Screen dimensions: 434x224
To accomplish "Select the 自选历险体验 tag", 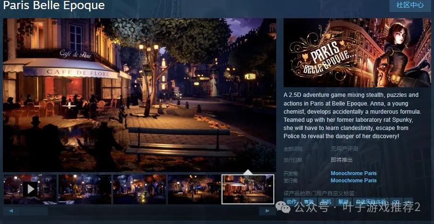I will click(371, 201).
